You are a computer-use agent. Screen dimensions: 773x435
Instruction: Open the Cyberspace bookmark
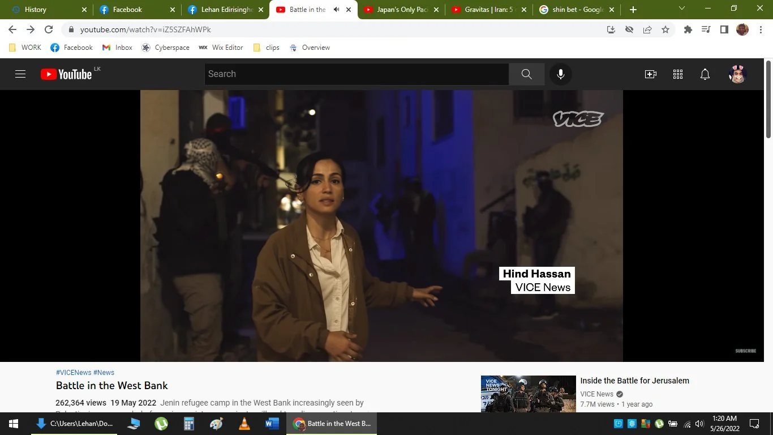165,48
